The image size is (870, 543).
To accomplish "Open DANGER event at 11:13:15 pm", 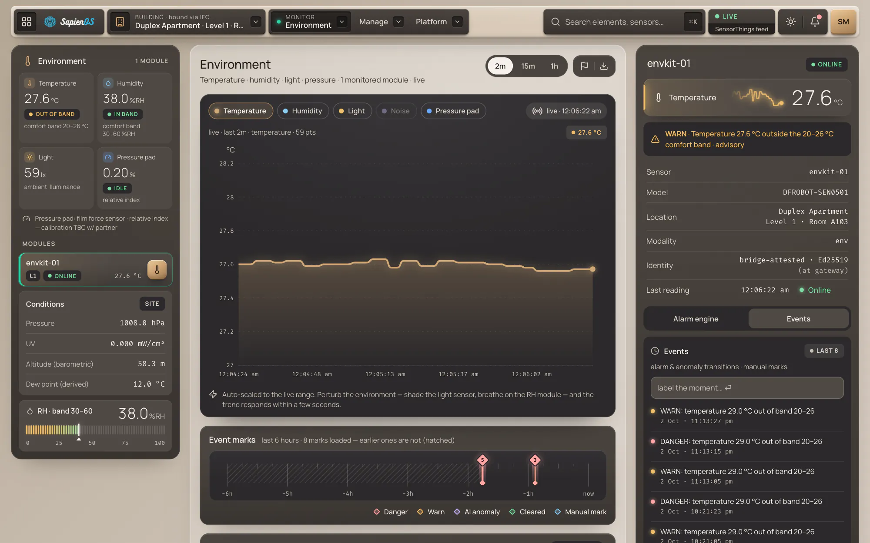I will coord(747,446).
